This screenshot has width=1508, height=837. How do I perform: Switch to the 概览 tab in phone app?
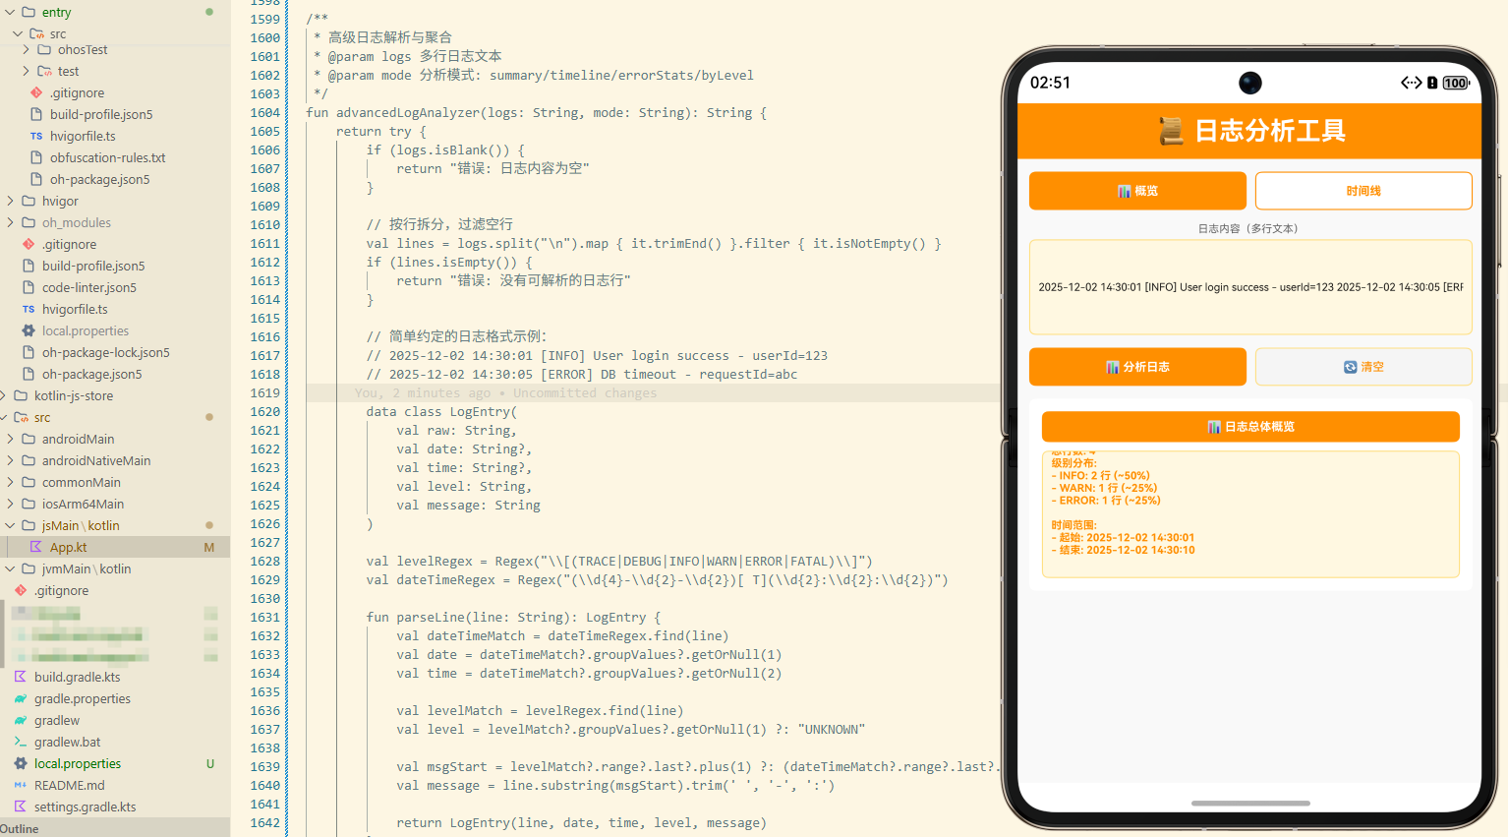click(1137, 191)
